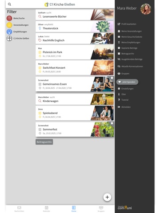Image resolution: width=160 pixels, height=213 pixels.
Task: Click the calendar icon on Picknick im Park
Action: (x=40, y=52)
